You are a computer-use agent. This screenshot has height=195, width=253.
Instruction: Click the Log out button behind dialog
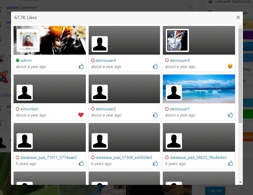click(215, 191)
